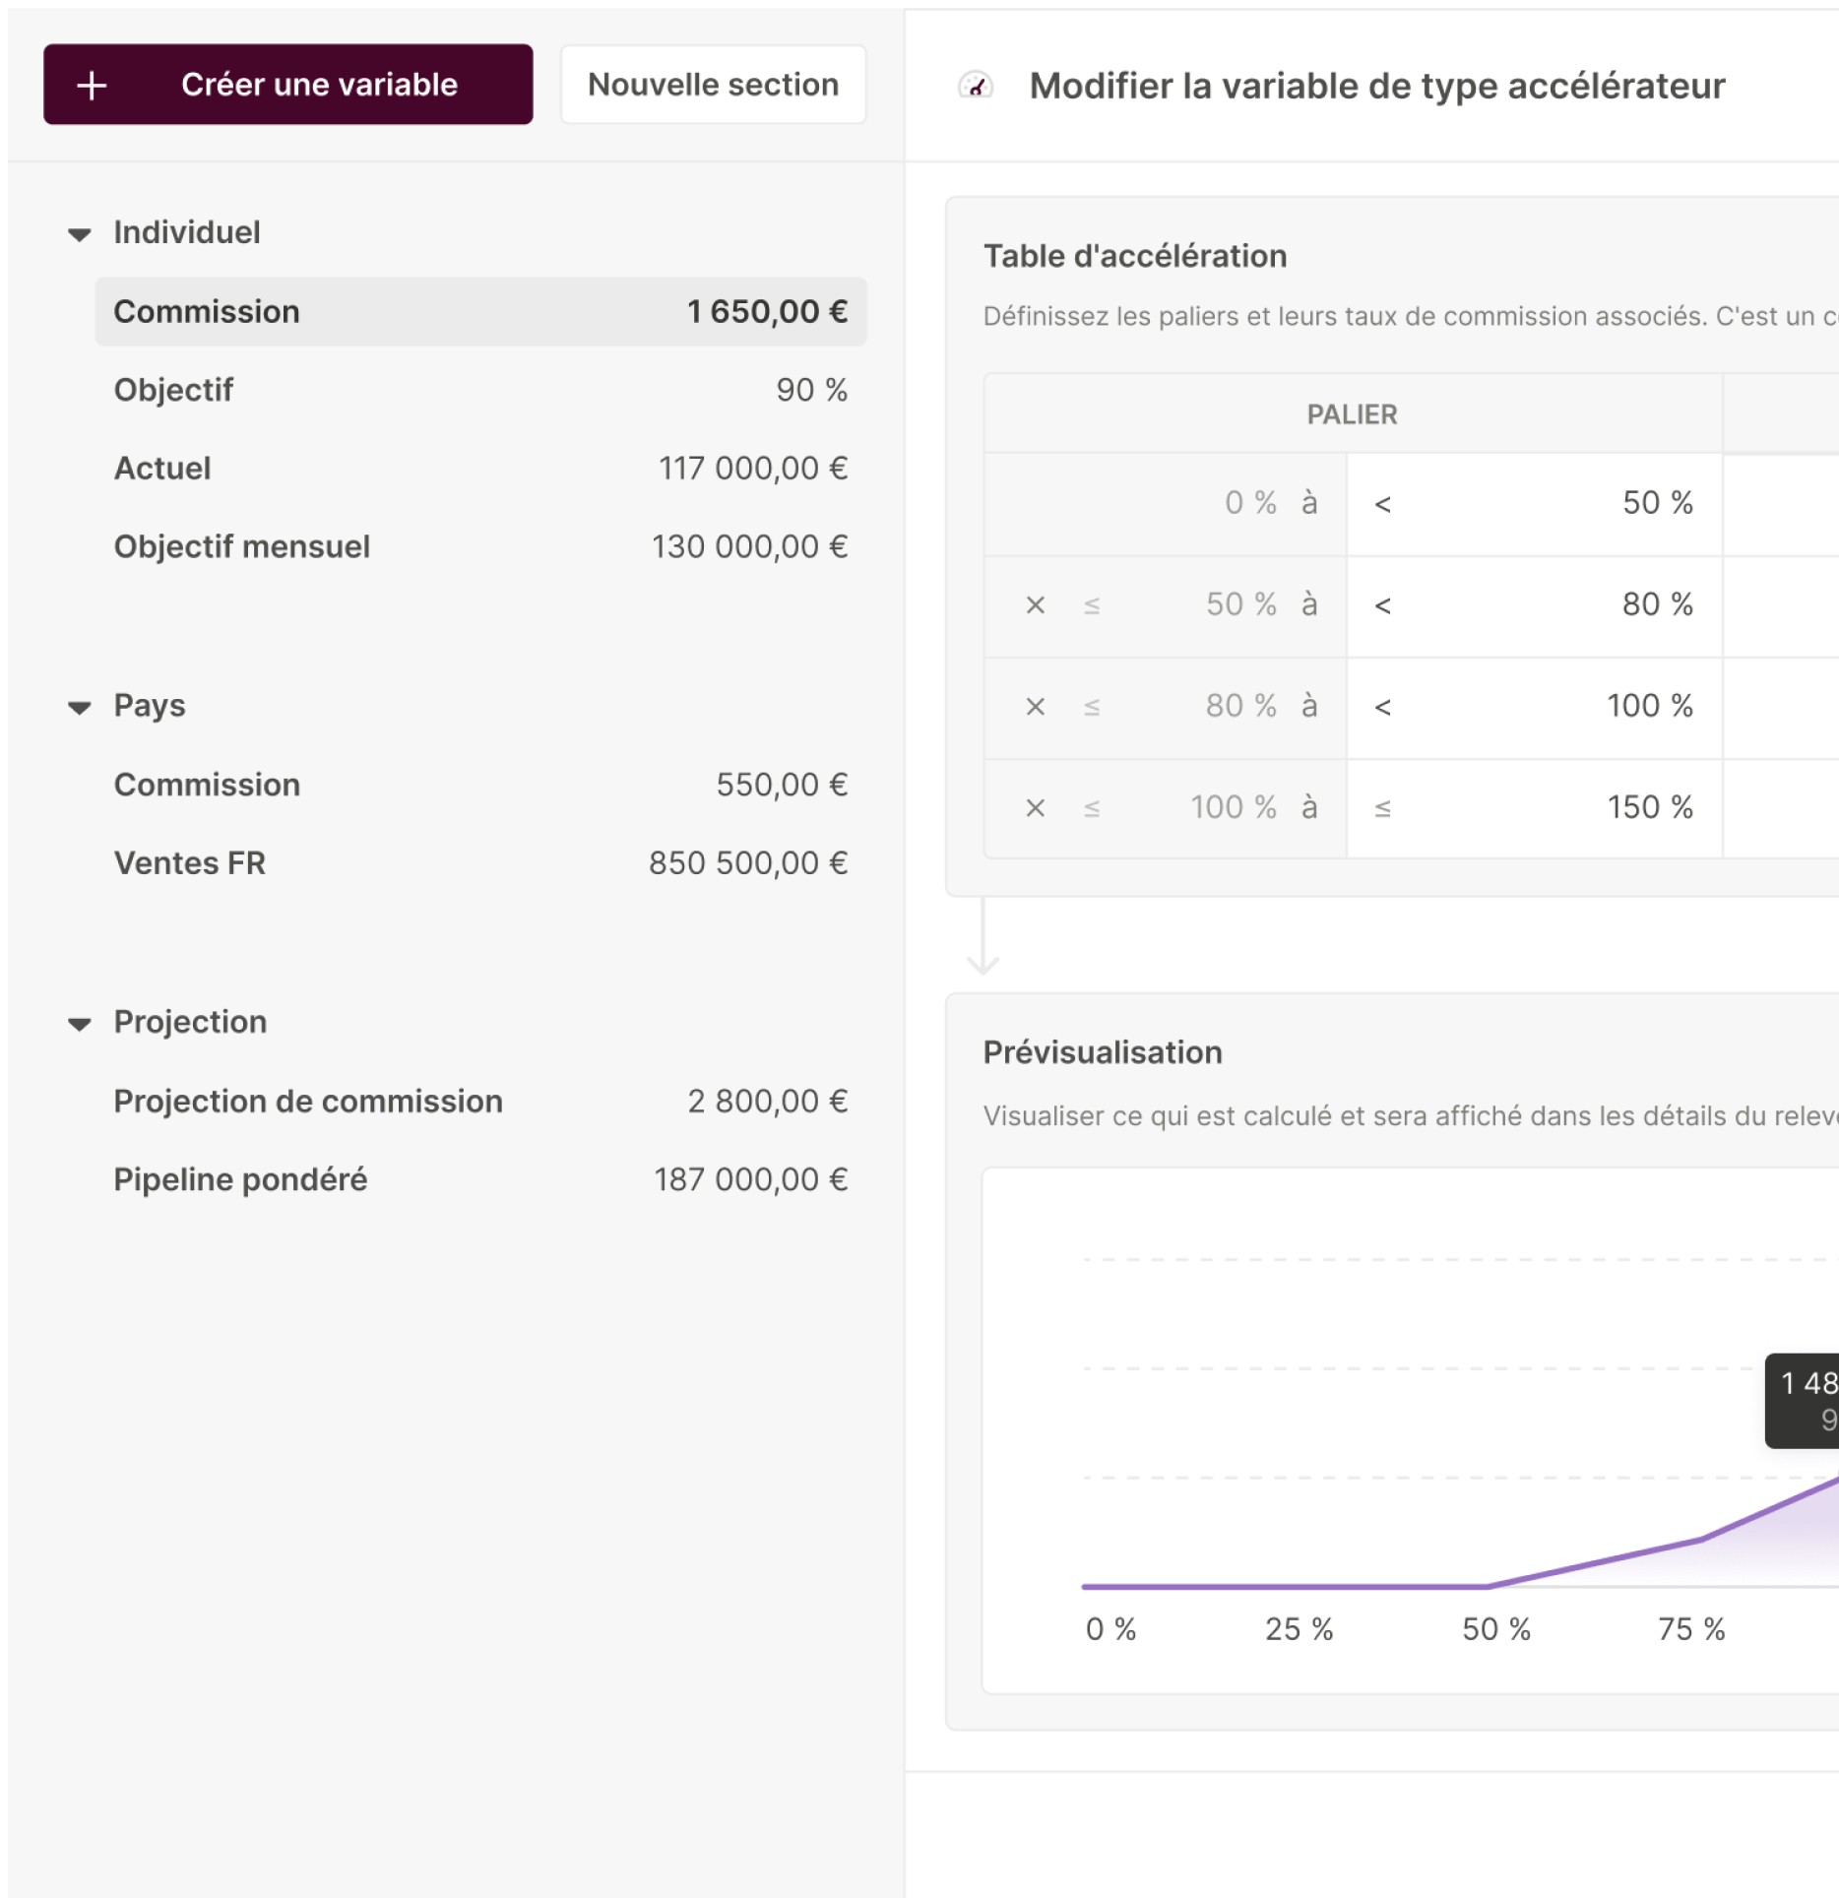Click the 75 % axis label on chart

click(1691, 1629)
